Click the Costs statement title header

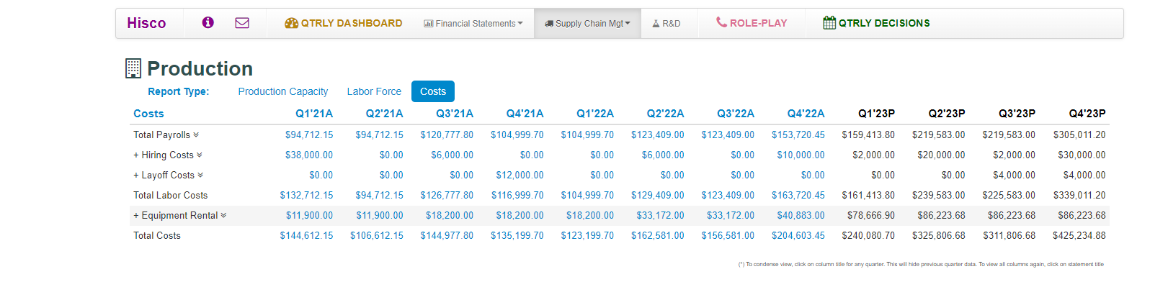tap(148, 114)
